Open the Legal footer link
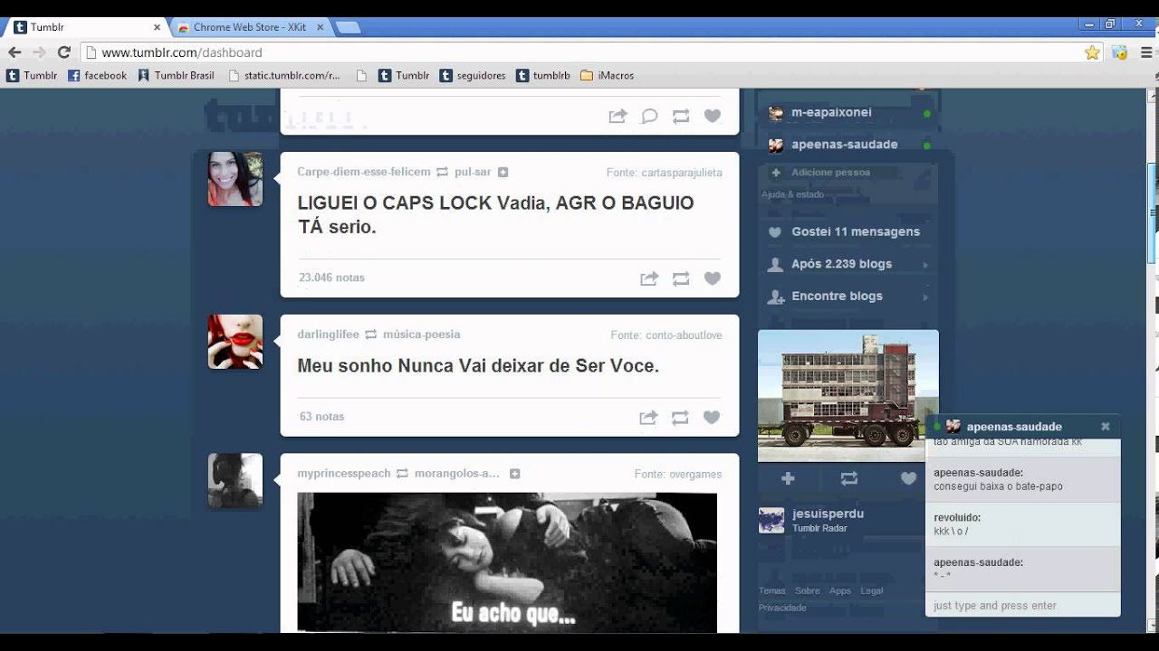 click(x=872, y=591)
